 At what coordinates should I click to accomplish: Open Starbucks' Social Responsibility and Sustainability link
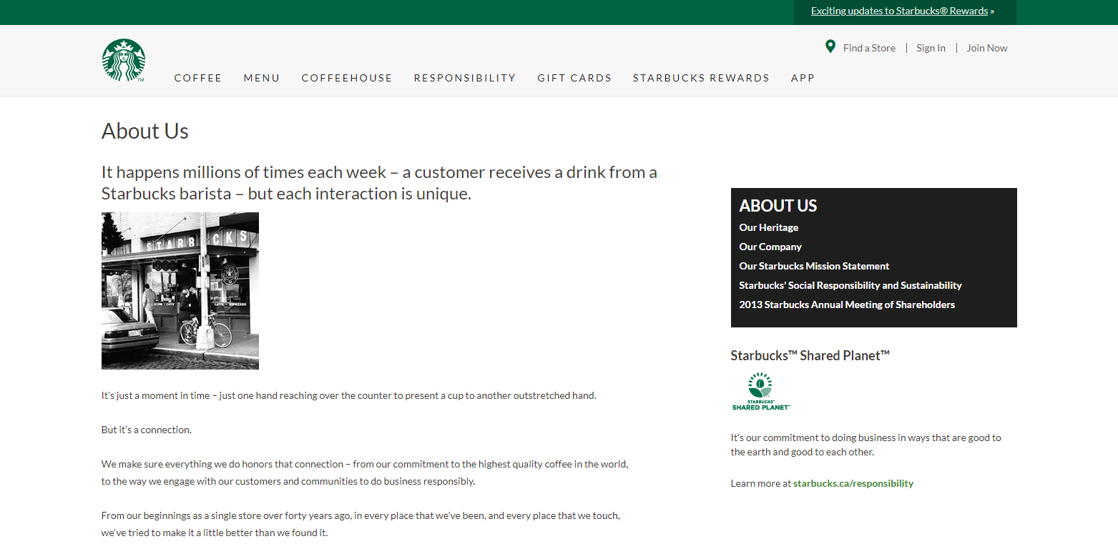[850, 285]
